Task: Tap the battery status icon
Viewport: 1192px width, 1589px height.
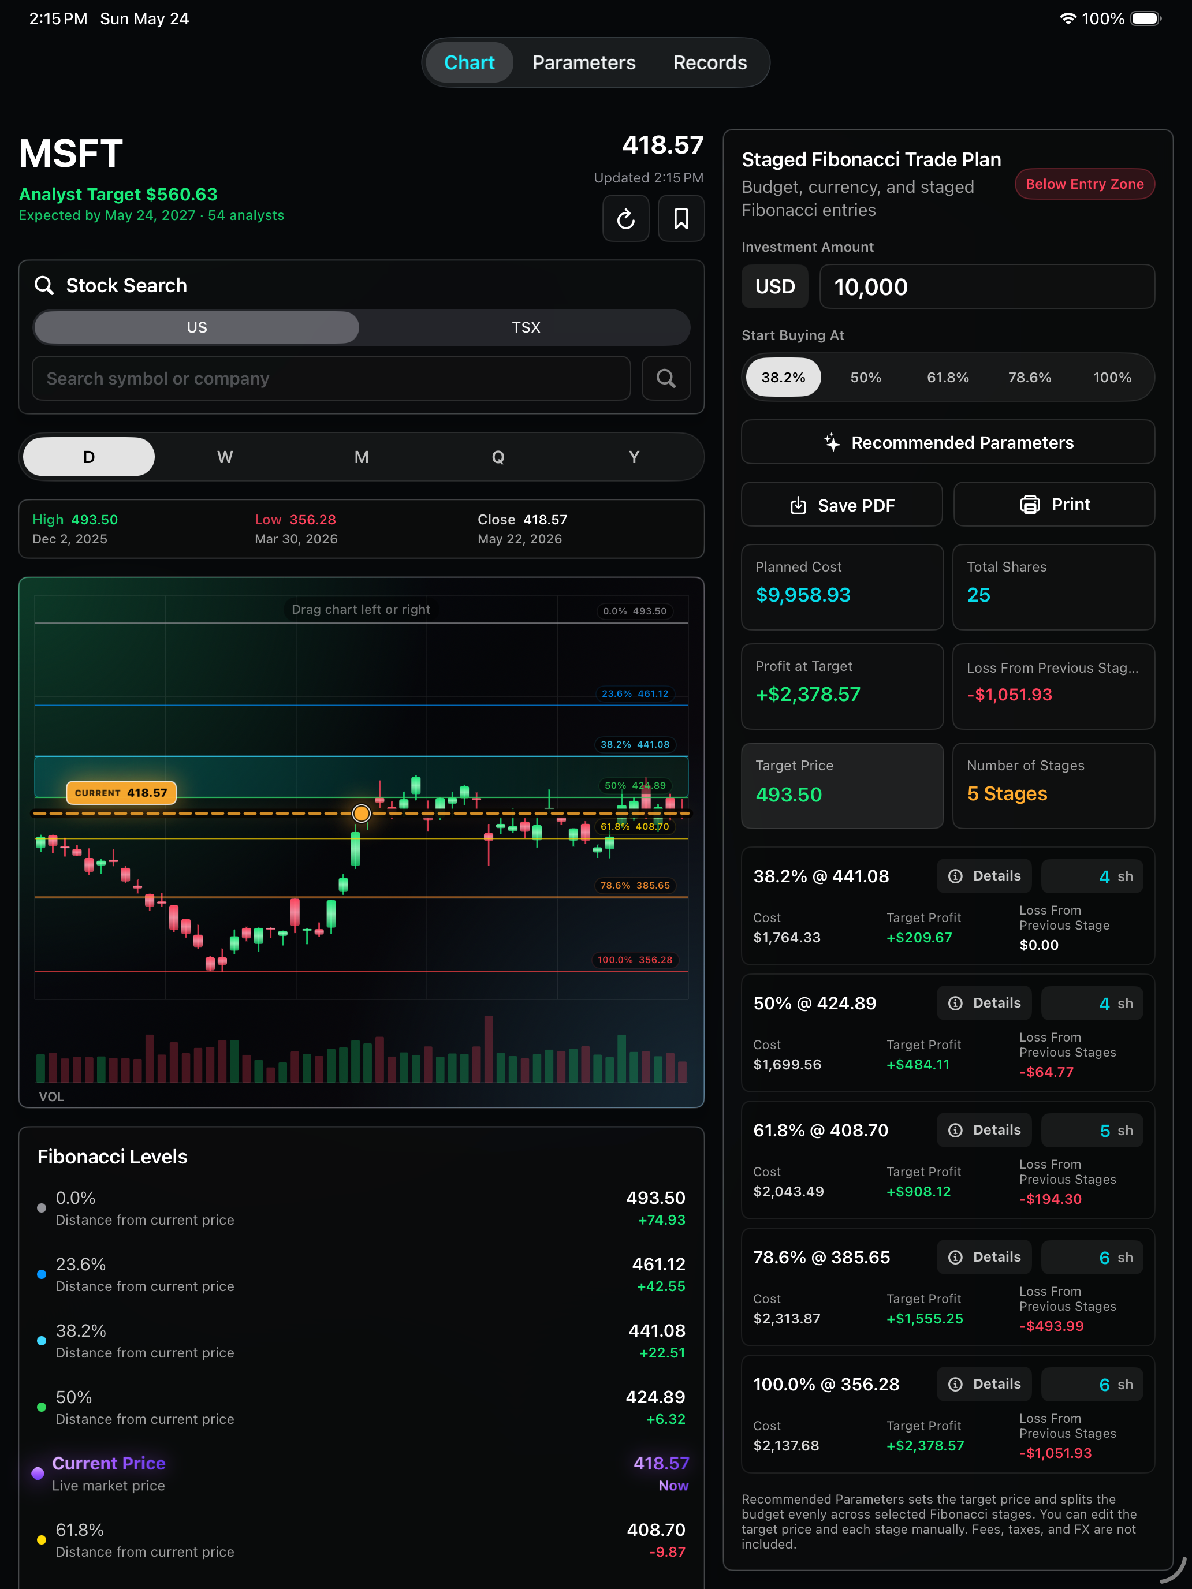Action: tap(1145, 18)
